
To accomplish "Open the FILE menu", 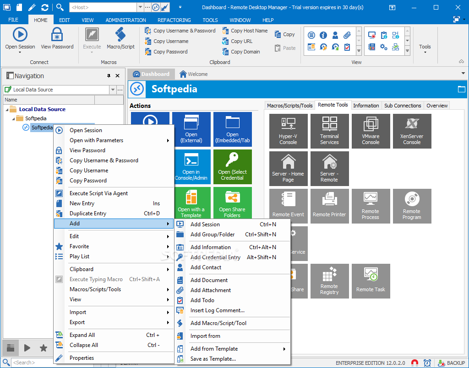I will point(13,20).
